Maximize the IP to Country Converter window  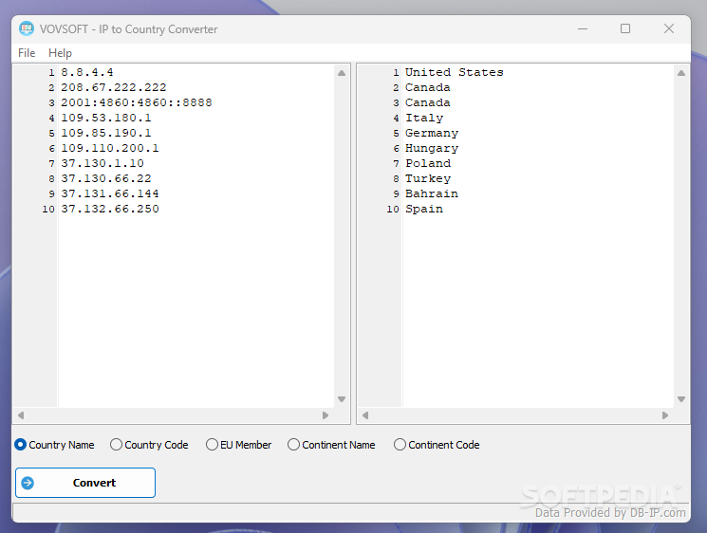[625, 28]
